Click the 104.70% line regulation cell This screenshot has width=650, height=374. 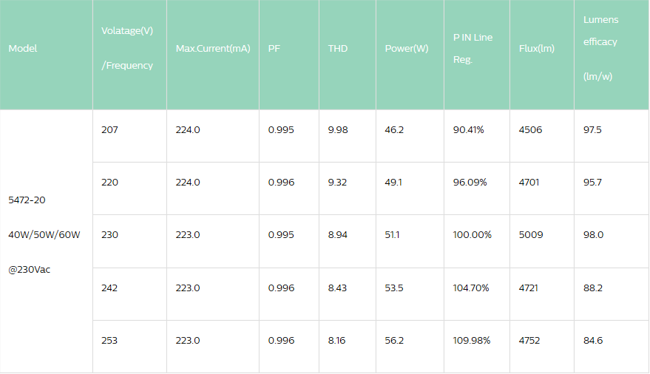[x=471, y=288]
